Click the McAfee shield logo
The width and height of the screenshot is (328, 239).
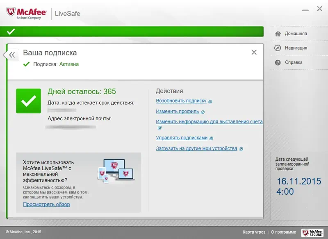[11, 12]
